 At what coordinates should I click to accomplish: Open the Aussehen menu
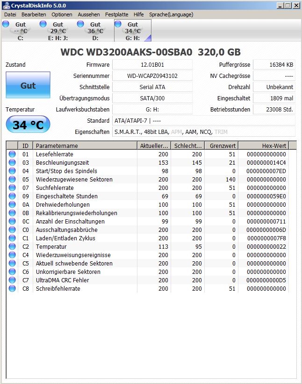[x=88, y=14]
